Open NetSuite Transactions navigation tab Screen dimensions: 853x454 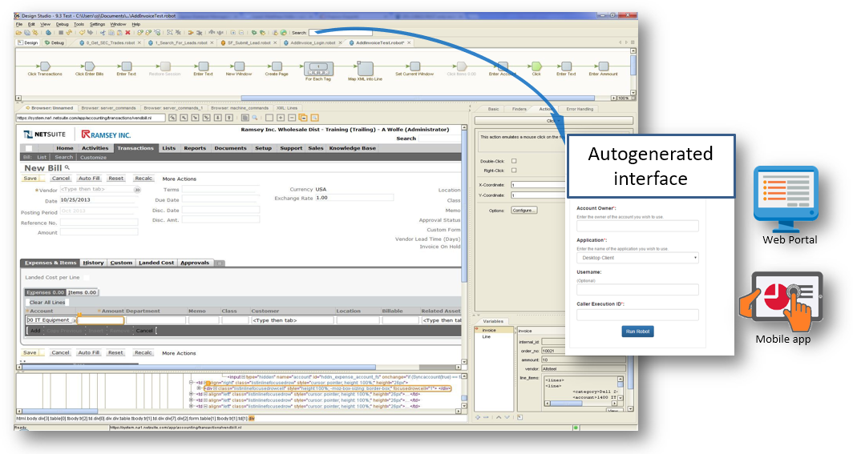pyautogui.click(x=135, y=148)
